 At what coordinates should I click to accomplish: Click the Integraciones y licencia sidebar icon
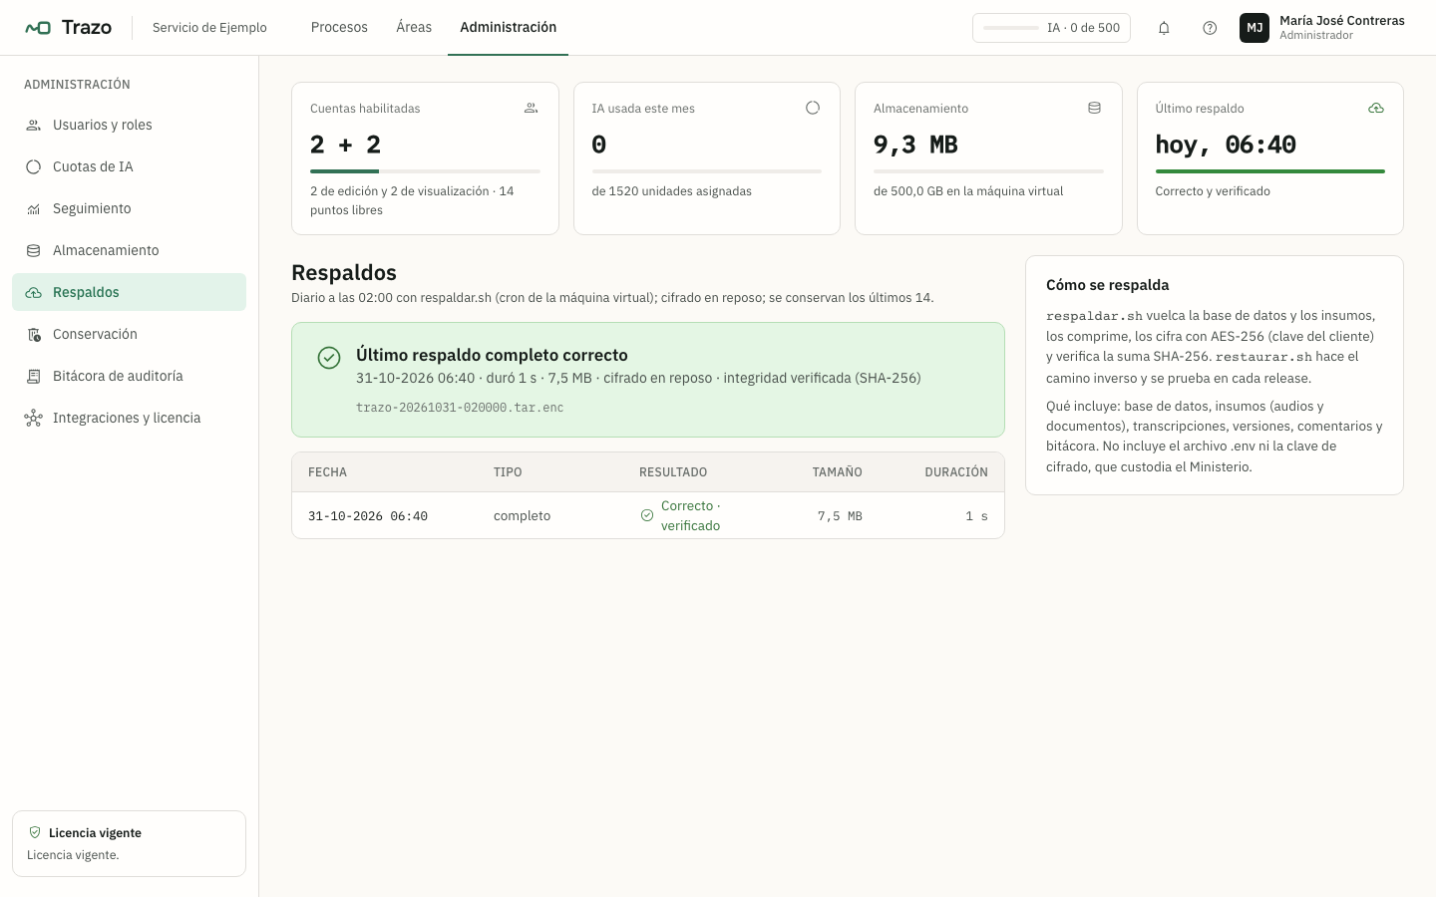point(34,419)
